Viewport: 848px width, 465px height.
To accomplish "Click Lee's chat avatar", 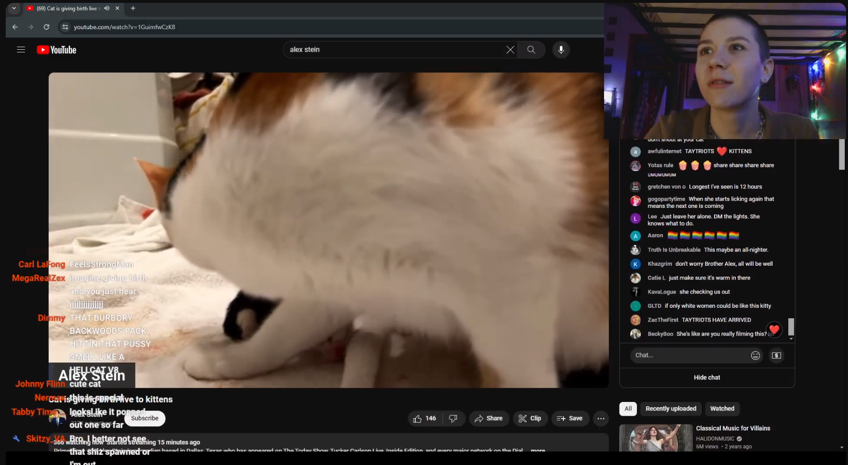I will (x=636, y=218).
